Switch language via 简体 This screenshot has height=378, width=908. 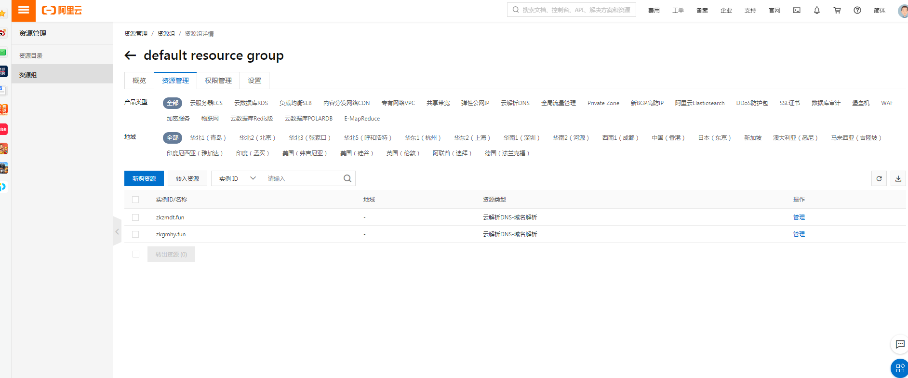point(880,11)
